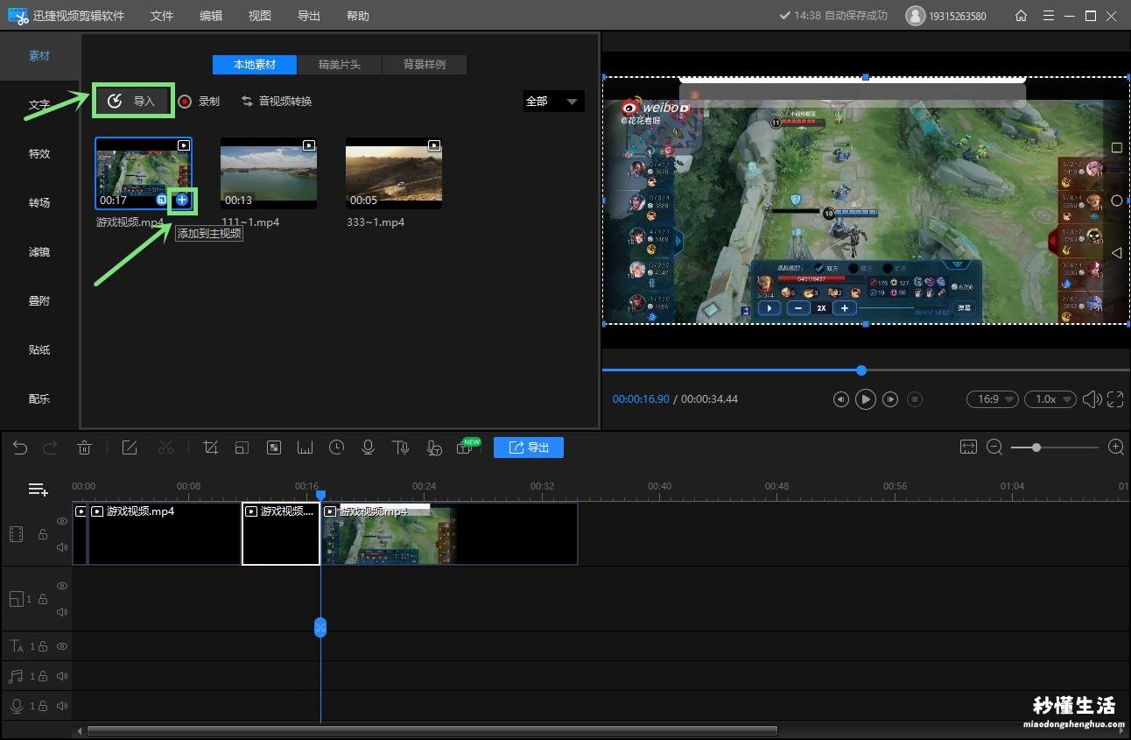Click the add-track icon above track headers
The height and width of the screenshot is (740, 1131).
(38, 490)
